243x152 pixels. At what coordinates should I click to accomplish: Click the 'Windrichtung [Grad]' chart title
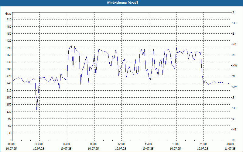pos(122,3)
